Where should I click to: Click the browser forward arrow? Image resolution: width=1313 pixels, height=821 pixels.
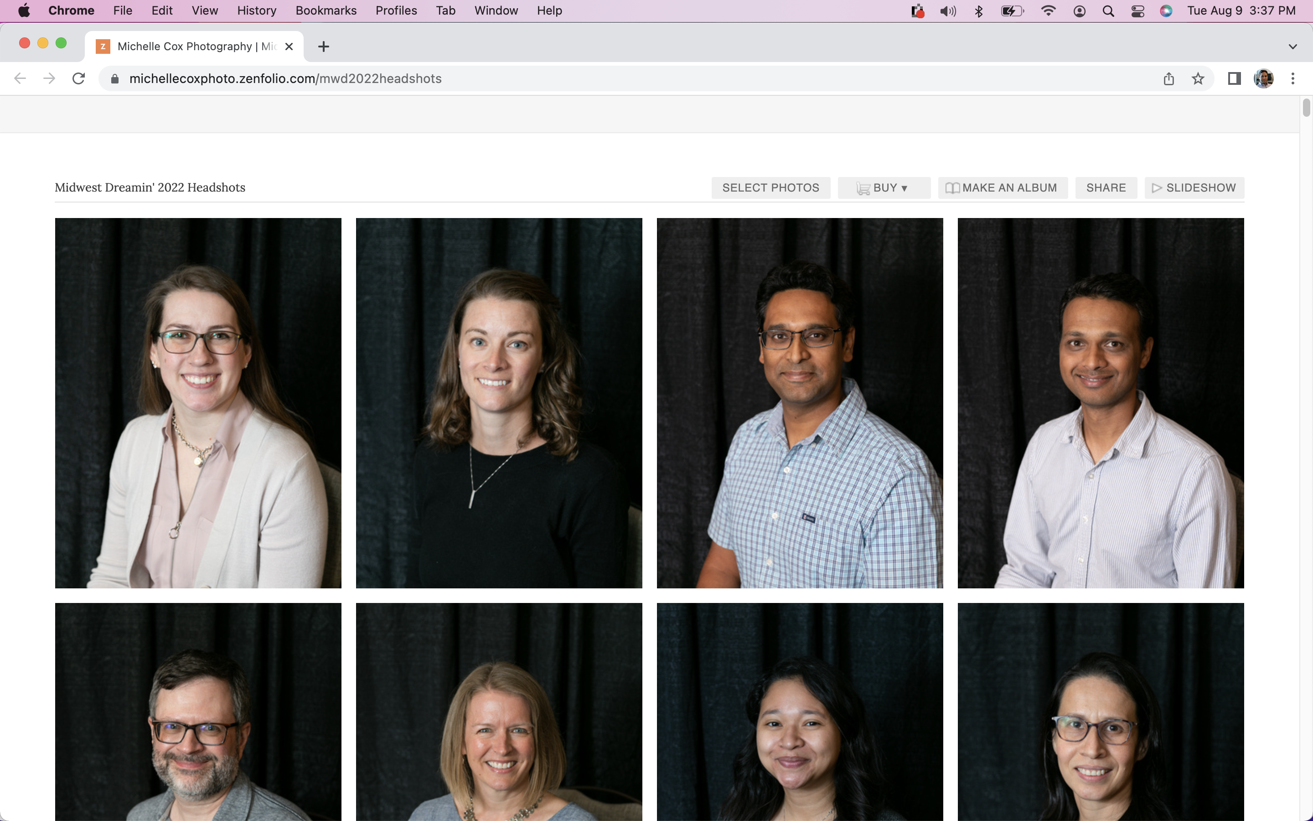(49, 79)
